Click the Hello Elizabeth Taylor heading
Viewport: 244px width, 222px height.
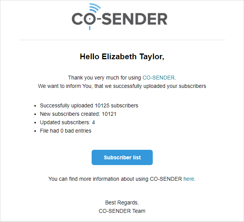point(122,57)
